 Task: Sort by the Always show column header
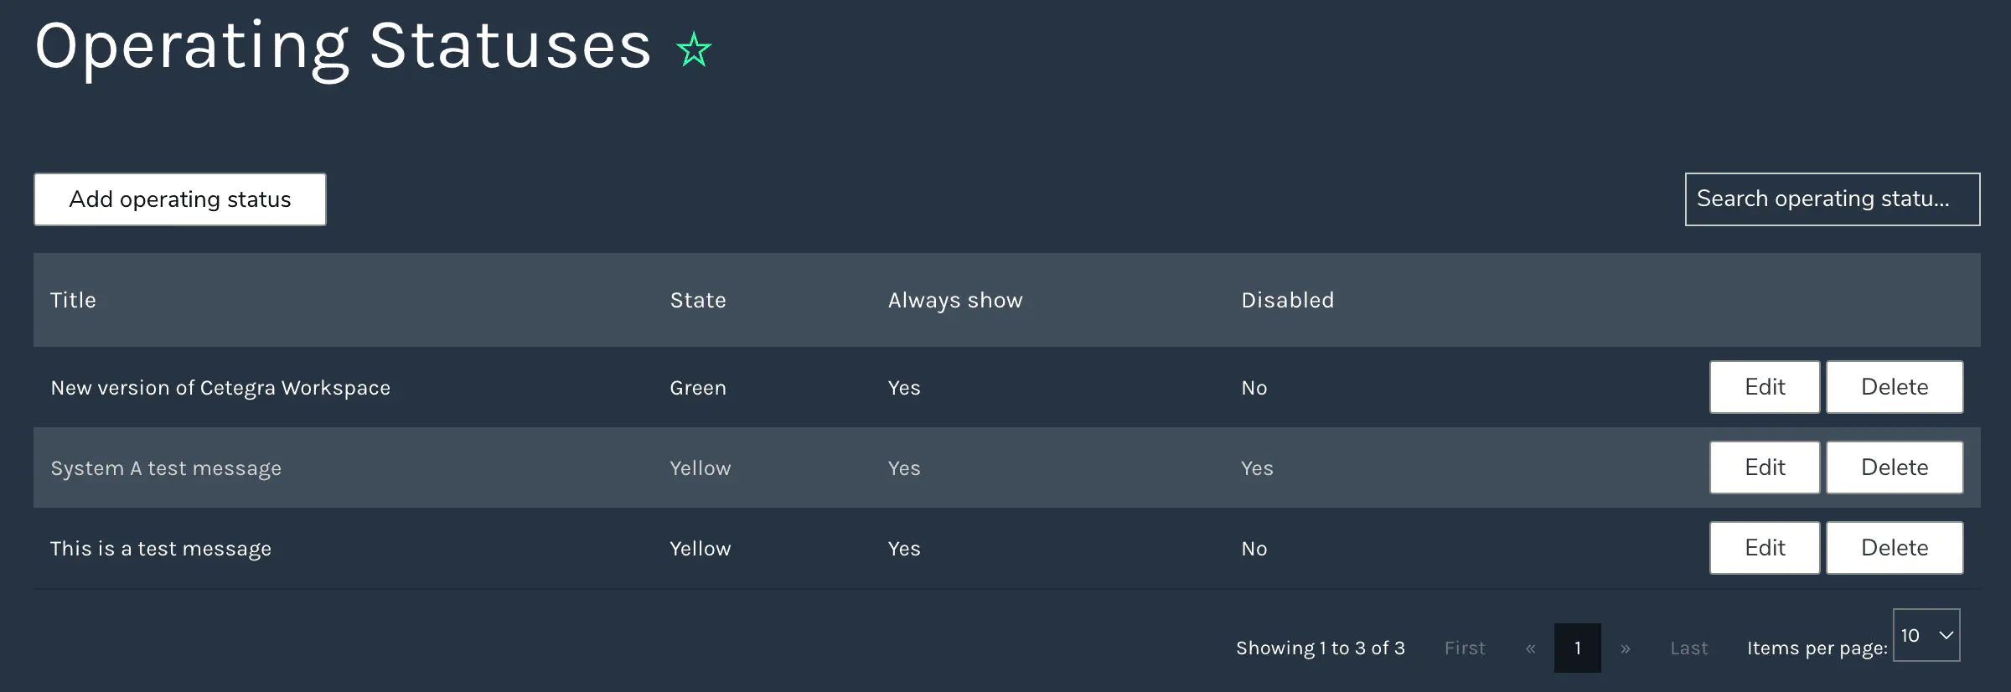point(955,300)
